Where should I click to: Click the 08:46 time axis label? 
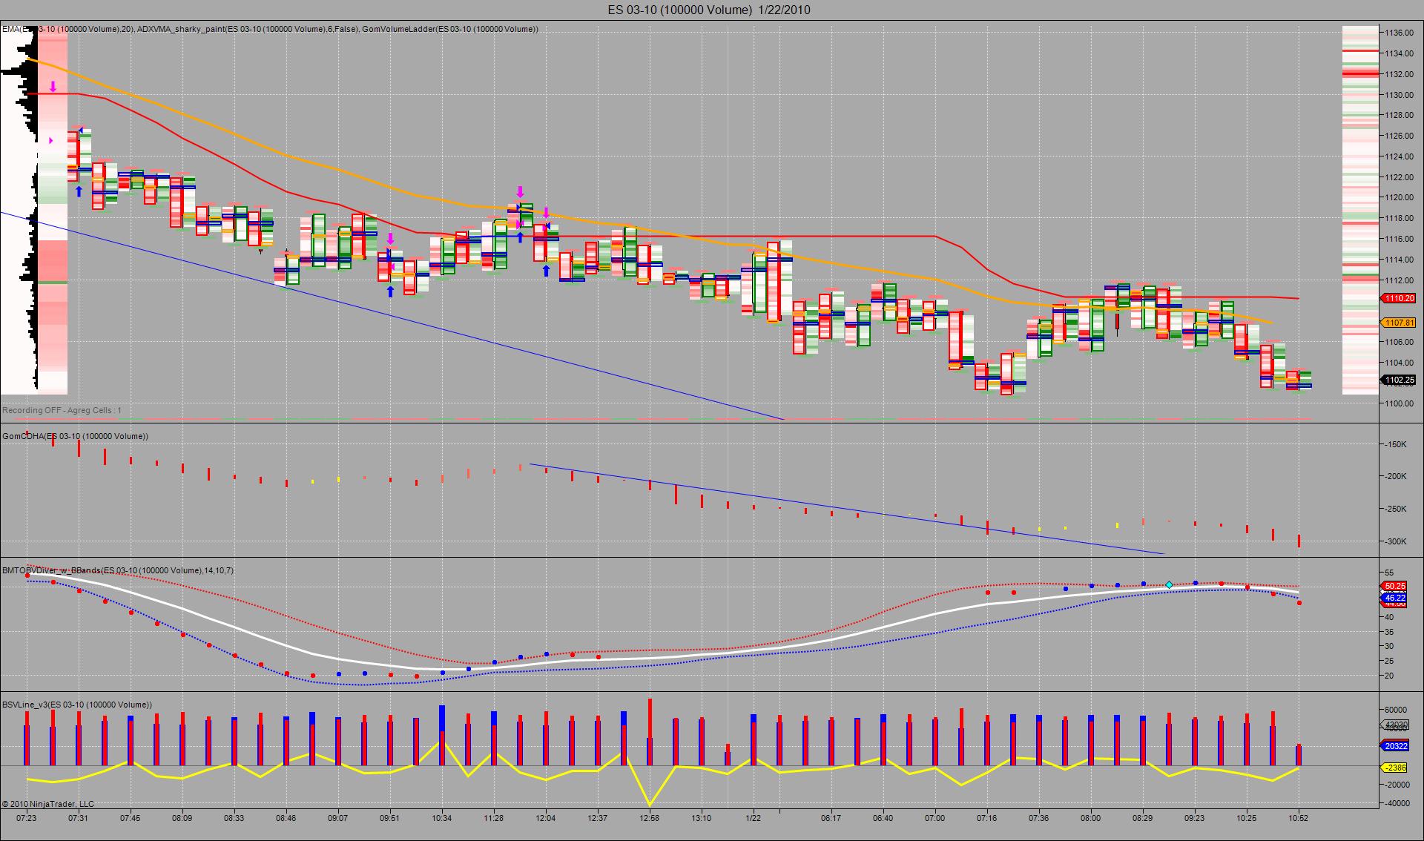pos(286,818)
